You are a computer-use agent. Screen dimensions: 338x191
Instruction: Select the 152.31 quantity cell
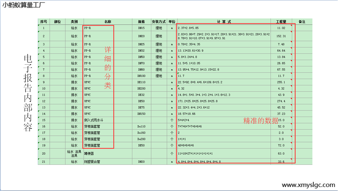pos(281,36)
